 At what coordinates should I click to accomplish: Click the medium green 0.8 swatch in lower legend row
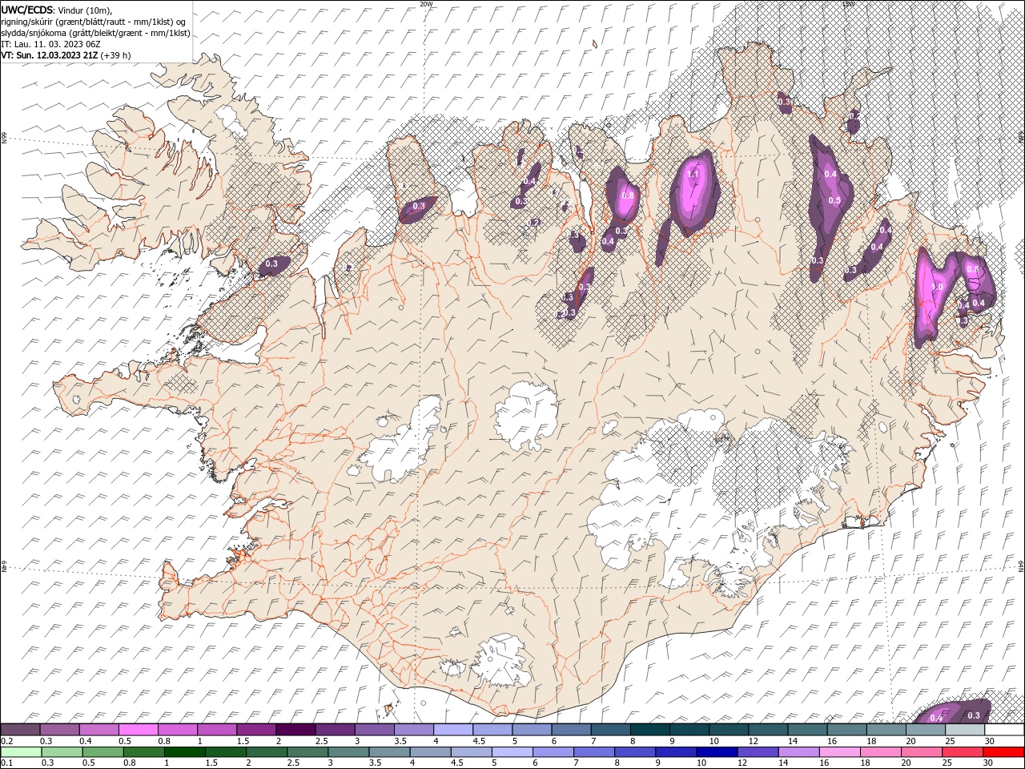tap(143, 752)
